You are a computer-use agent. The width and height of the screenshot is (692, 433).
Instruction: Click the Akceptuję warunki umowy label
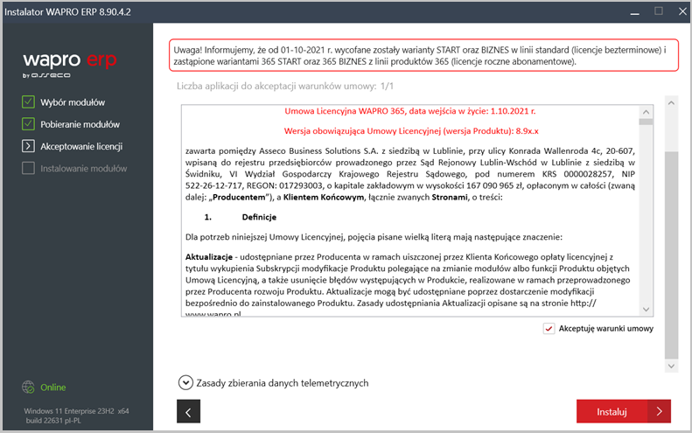point(606,328)
